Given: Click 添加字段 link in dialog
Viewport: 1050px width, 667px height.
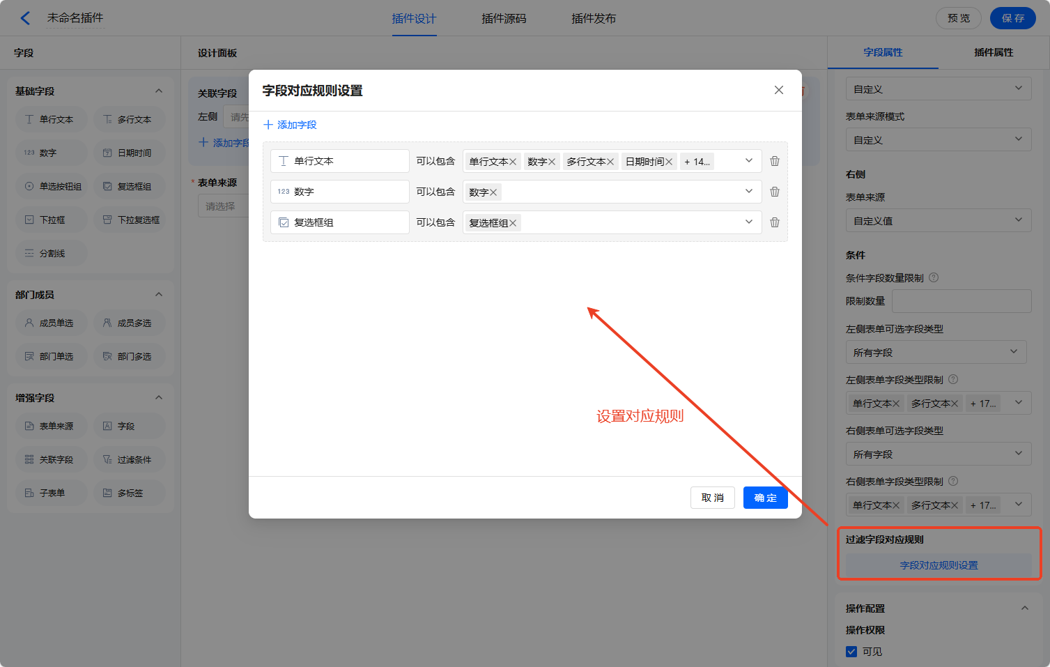Looking at the screenshot, I should pyautogui.click(x=291, y=125).
